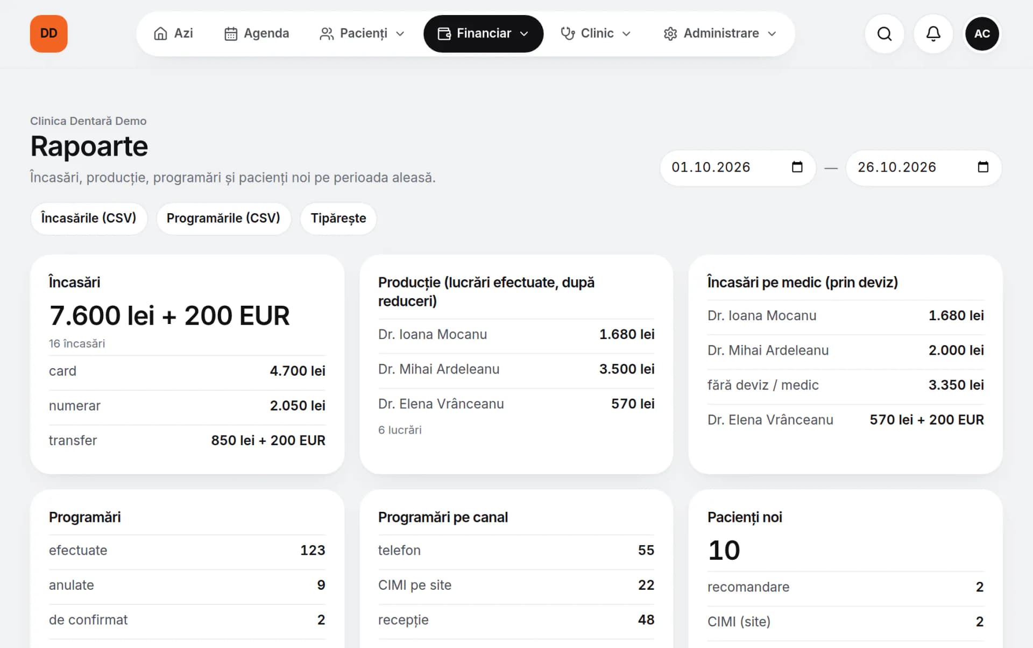Expand the Pacienți dropdown chevron
This screenshot has width=1033, height=648.
click(x=400, y=34)
